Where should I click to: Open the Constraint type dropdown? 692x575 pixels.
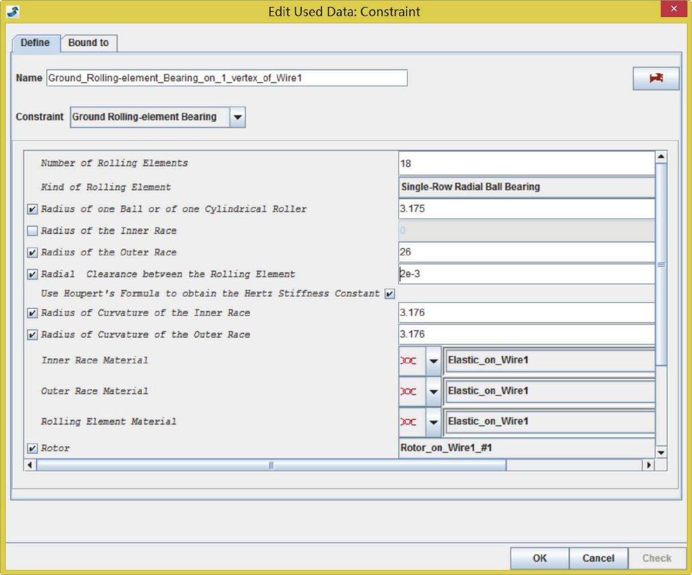click(x=238, y=118)
